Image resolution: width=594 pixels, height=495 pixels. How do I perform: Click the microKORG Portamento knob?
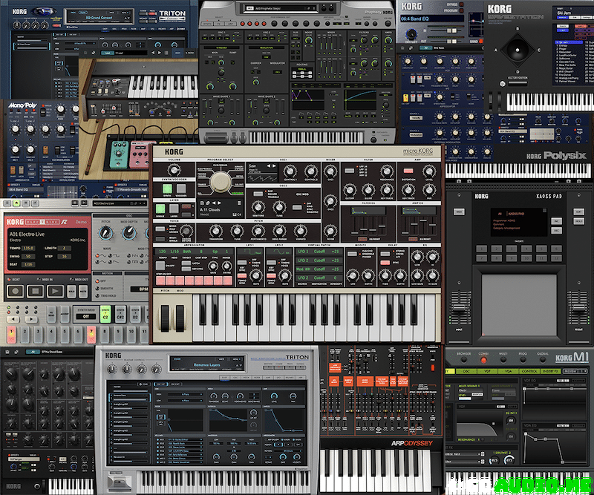click(258, 230)
